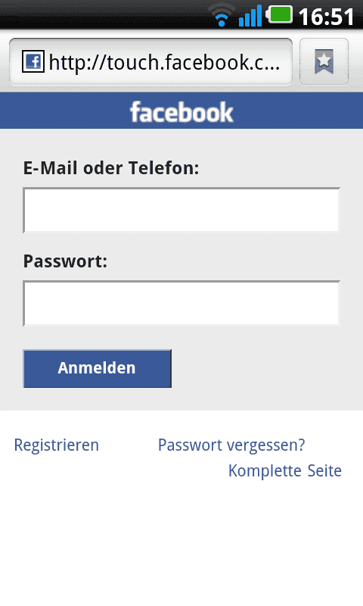This screenshot has width=363, height=606.
Task: Switch to Komplette Seite full site
Action: point(284,470)
